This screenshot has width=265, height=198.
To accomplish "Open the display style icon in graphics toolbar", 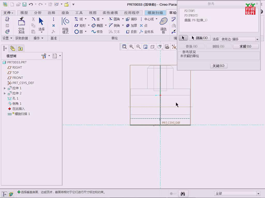I will click(x=152, y=47).
